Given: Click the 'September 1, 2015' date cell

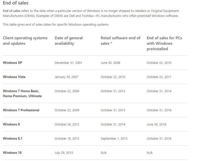Looking at the screenshot, I should [x=114, y=138].
